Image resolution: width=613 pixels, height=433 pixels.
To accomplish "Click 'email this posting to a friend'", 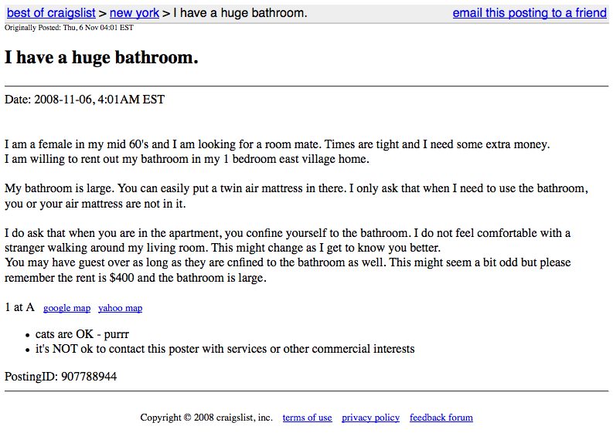I will (530, 13).
